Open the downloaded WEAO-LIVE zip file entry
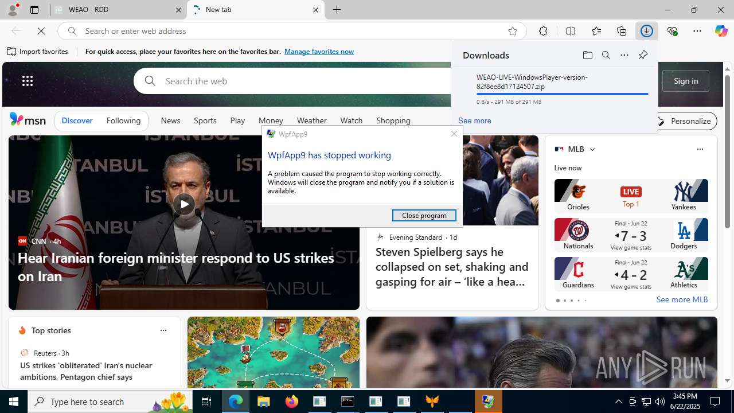This screenshot has height=413, width=734. click(554, 89)
